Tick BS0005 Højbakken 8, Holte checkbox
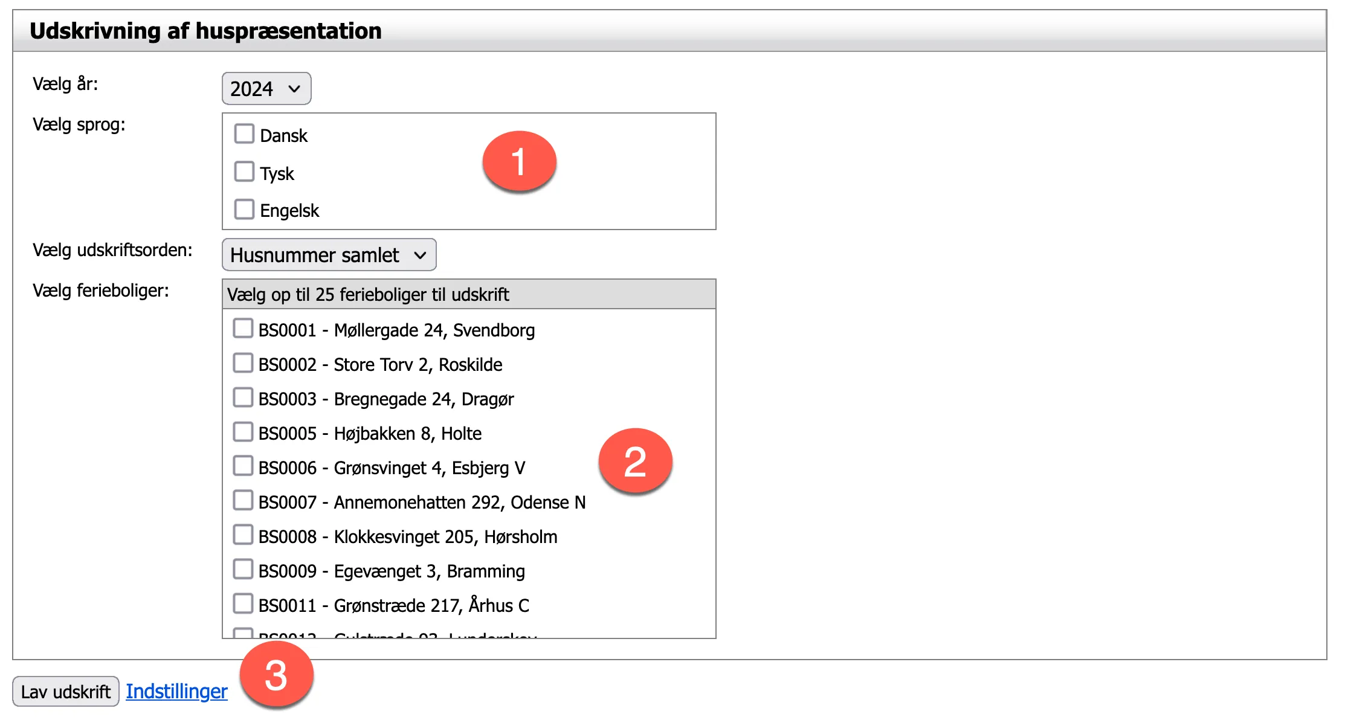The image size is (1345, 720). click(x=243, y=432)
